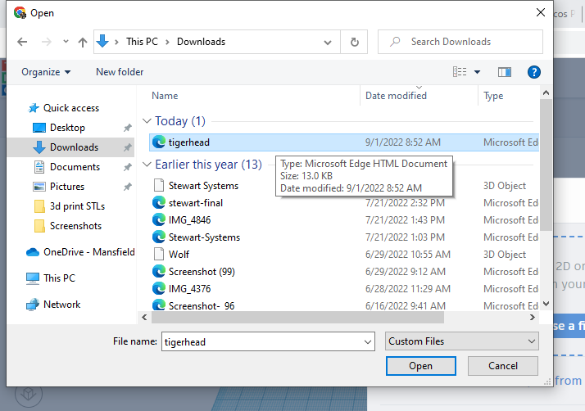Viewport: 585px width, 411px height.
Task: Click the blank file icon beside Wolf
Action: tap(159, 254)
